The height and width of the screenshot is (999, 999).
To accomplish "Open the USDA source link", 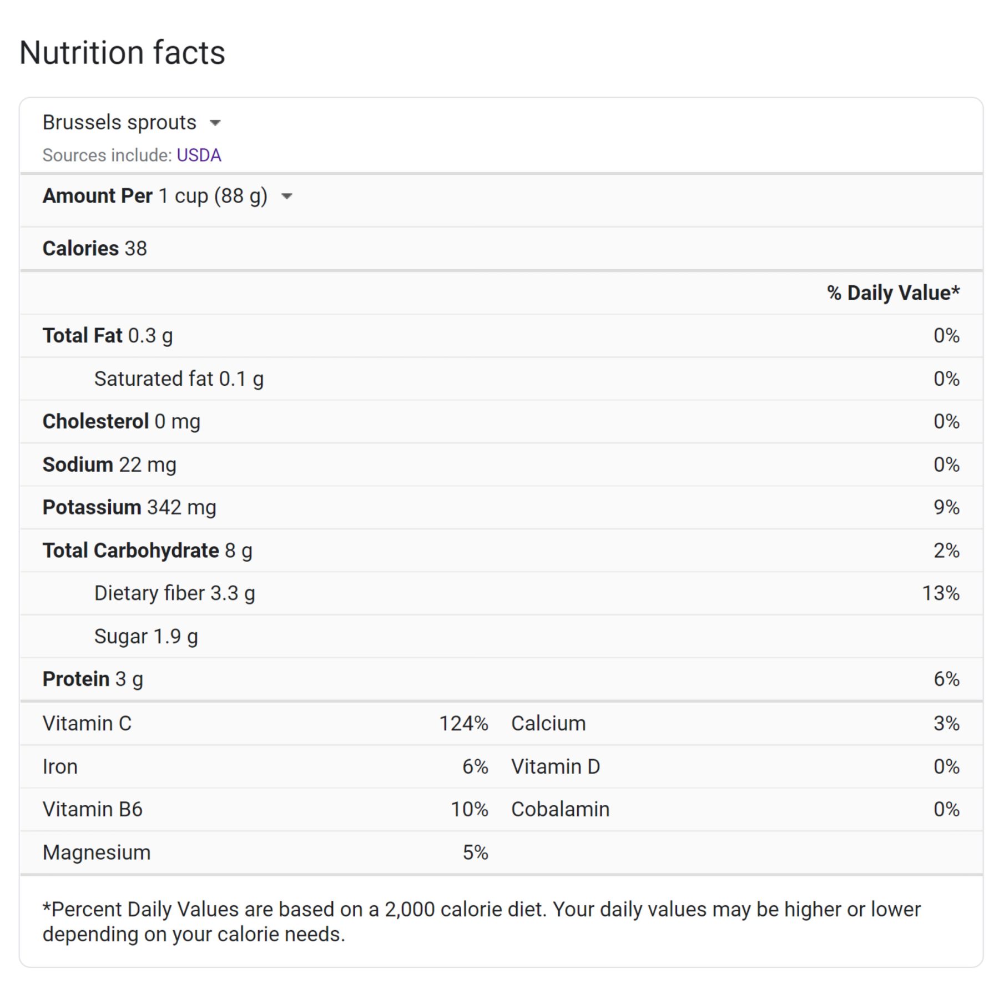I will click(199, 155).
